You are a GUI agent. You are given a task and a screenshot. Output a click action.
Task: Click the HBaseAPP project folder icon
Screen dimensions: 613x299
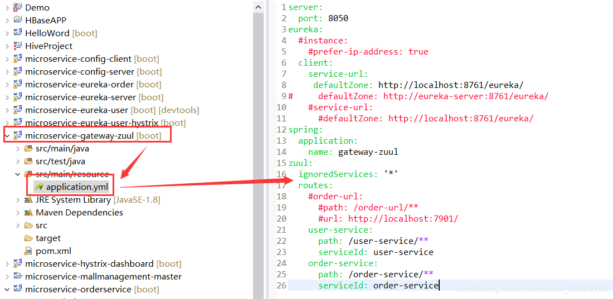tap(18, 20)
